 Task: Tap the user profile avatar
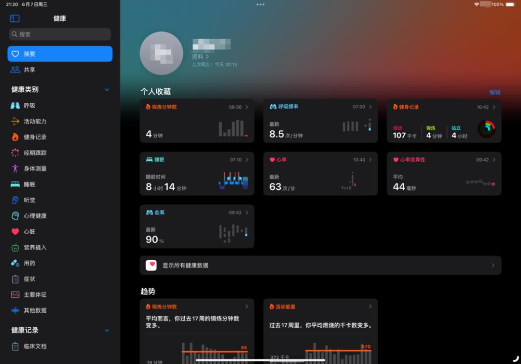162,53
